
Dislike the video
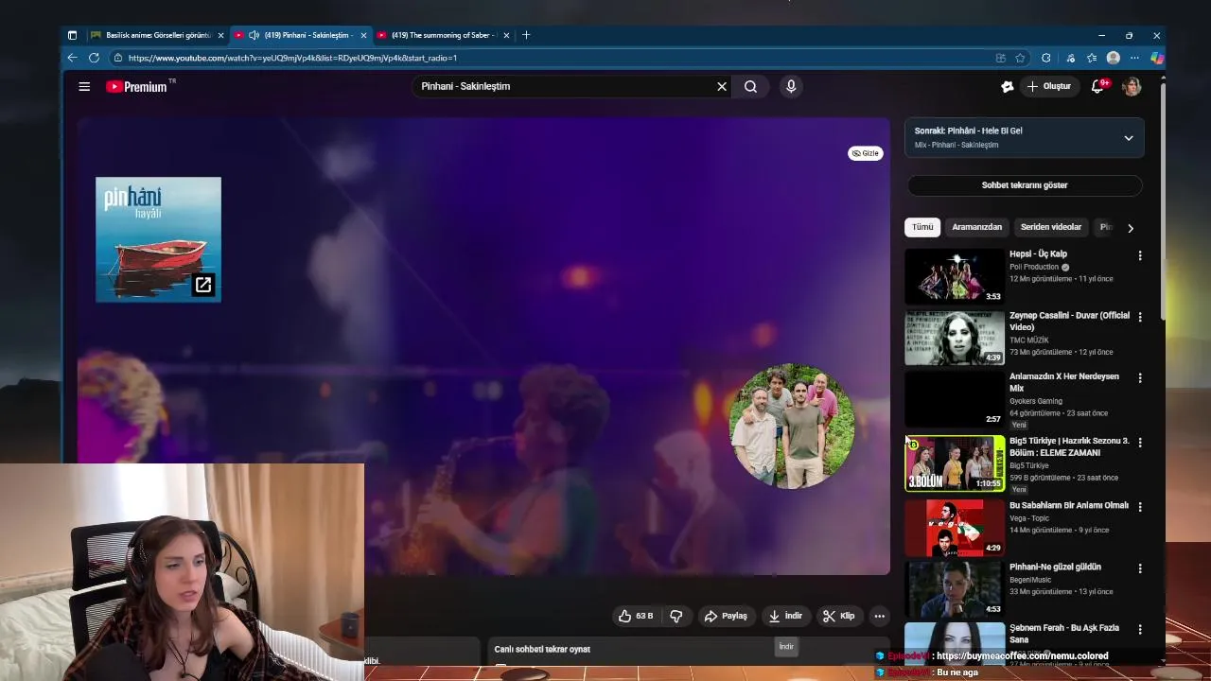tap(676, 616)
